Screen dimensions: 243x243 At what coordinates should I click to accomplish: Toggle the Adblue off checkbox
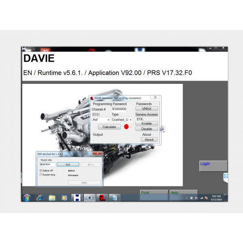click(x=41, y=171)
